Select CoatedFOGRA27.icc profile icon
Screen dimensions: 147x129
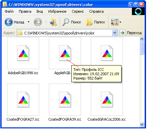point(23,100)
